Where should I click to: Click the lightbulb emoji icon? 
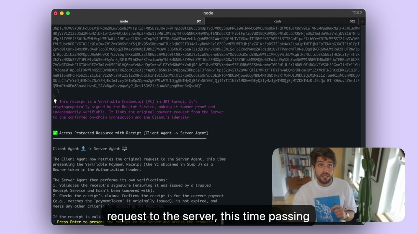(x=55, y=102)
